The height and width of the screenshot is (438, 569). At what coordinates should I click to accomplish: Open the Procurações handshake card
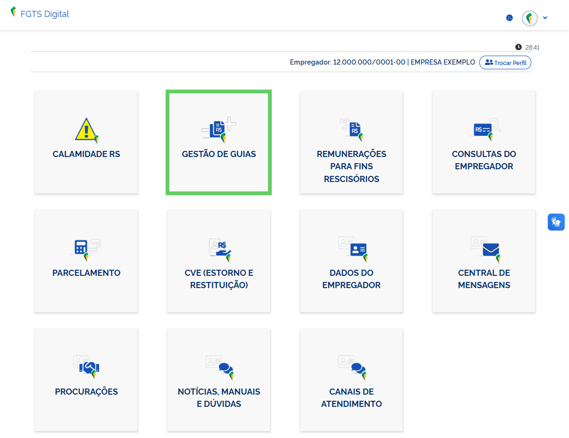click(86, 380)
